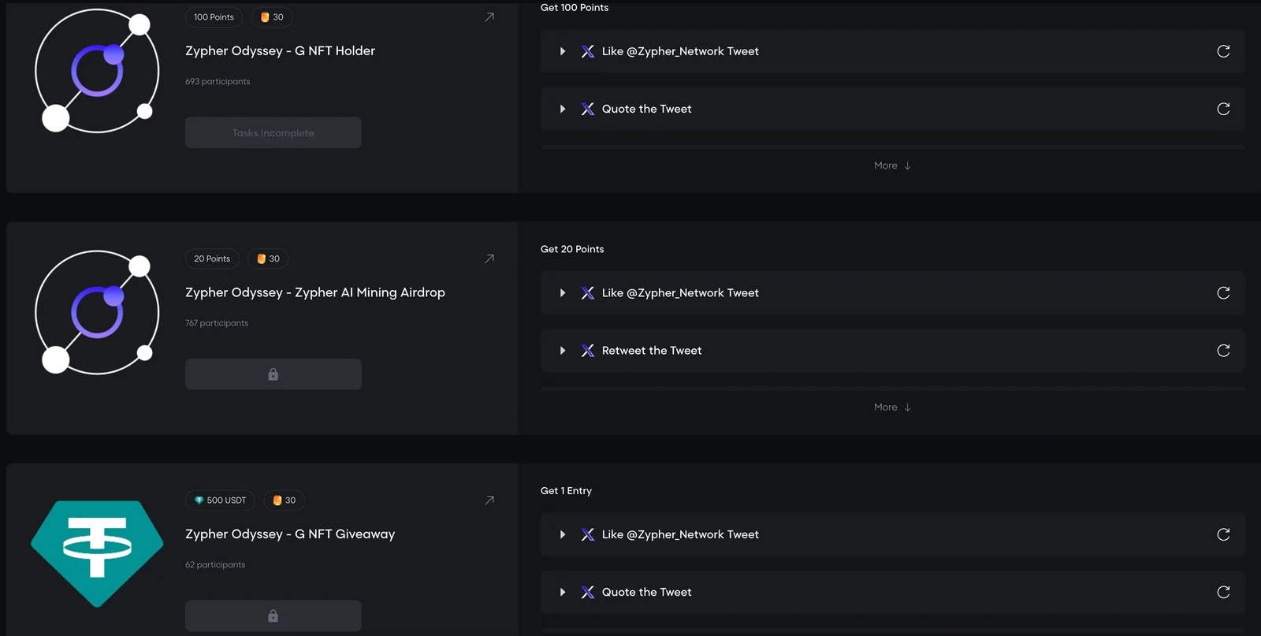Expand the Like task in AI Mining Airdrop card

click(x=563, y=293)
